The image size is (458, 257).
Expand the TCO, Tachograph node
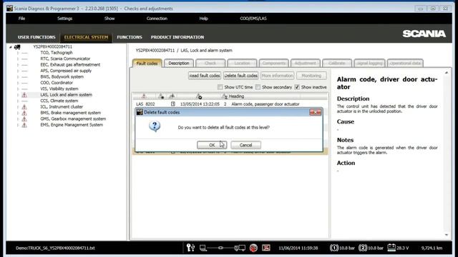click(18, 53)
